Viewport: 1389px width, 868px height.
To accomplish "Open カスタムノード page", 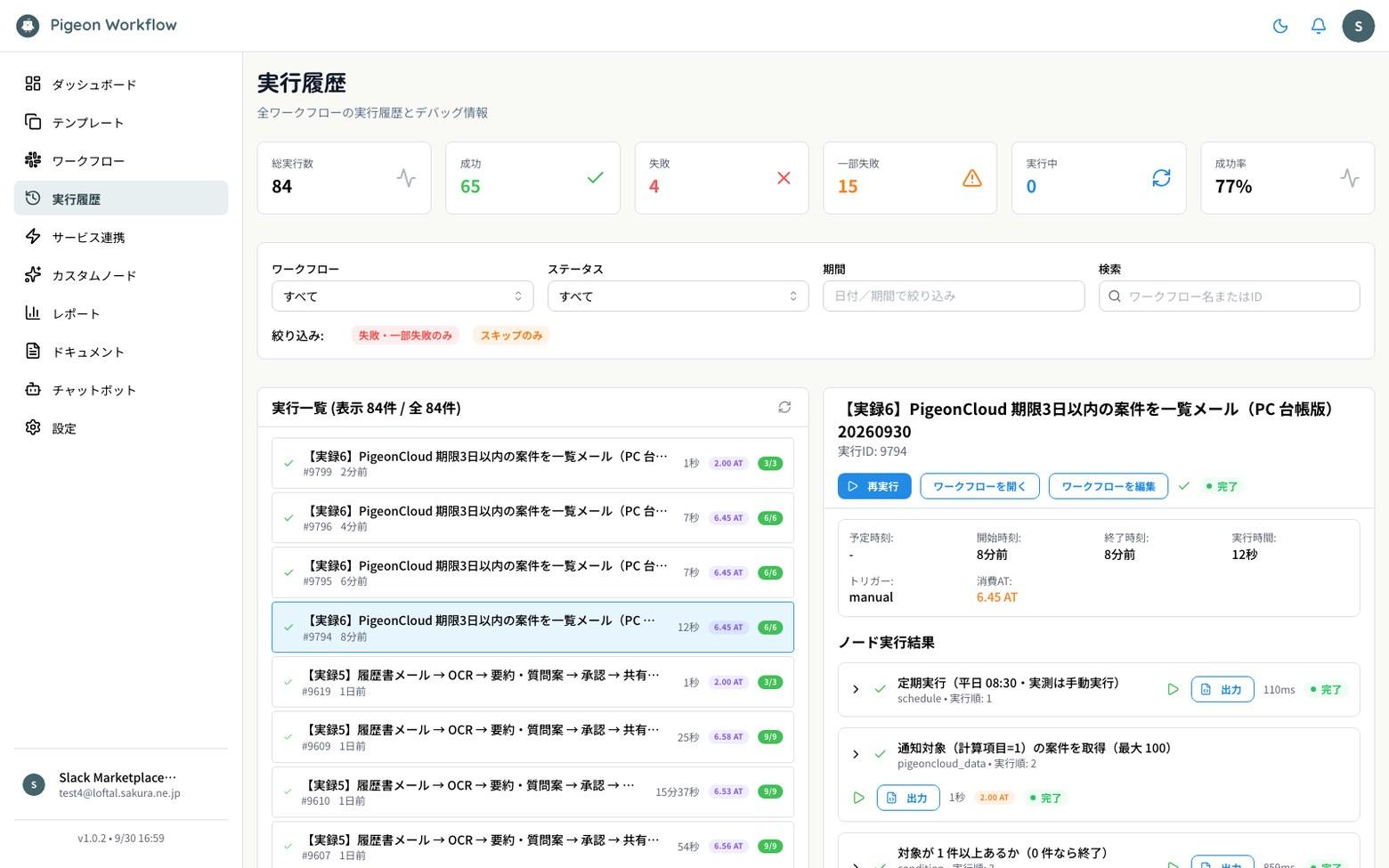I will coord(121,275).
